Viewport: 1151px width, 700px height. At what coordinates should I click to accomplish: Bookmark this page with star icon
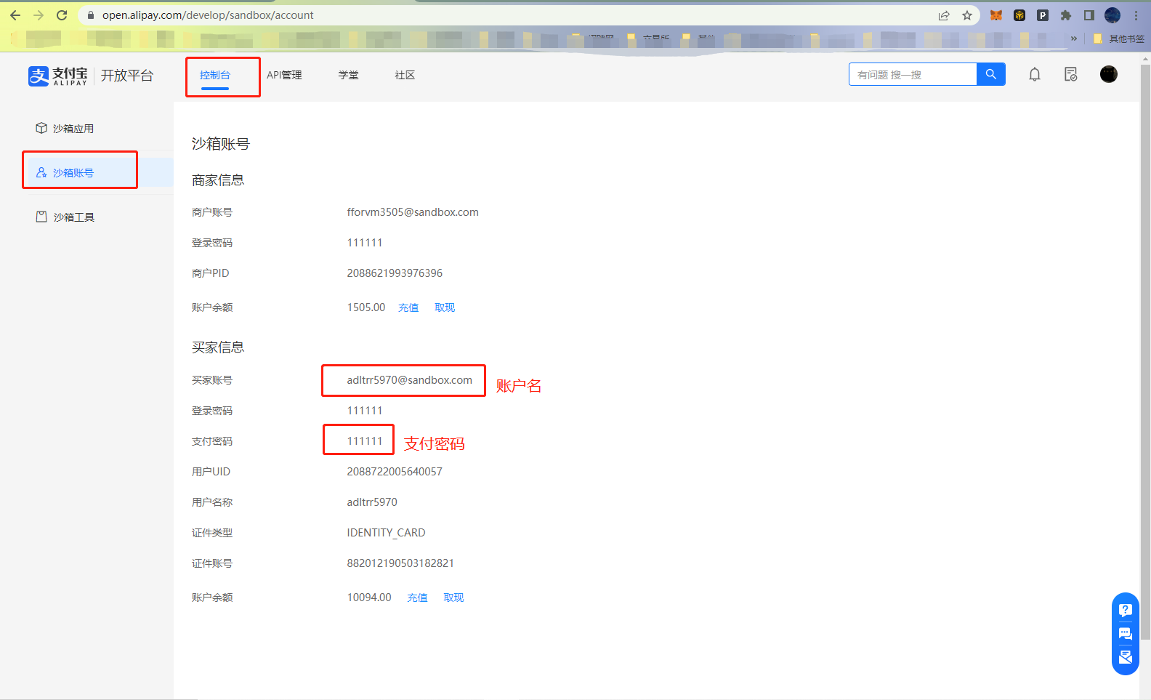pyautogui.click(x=967, y=15)
